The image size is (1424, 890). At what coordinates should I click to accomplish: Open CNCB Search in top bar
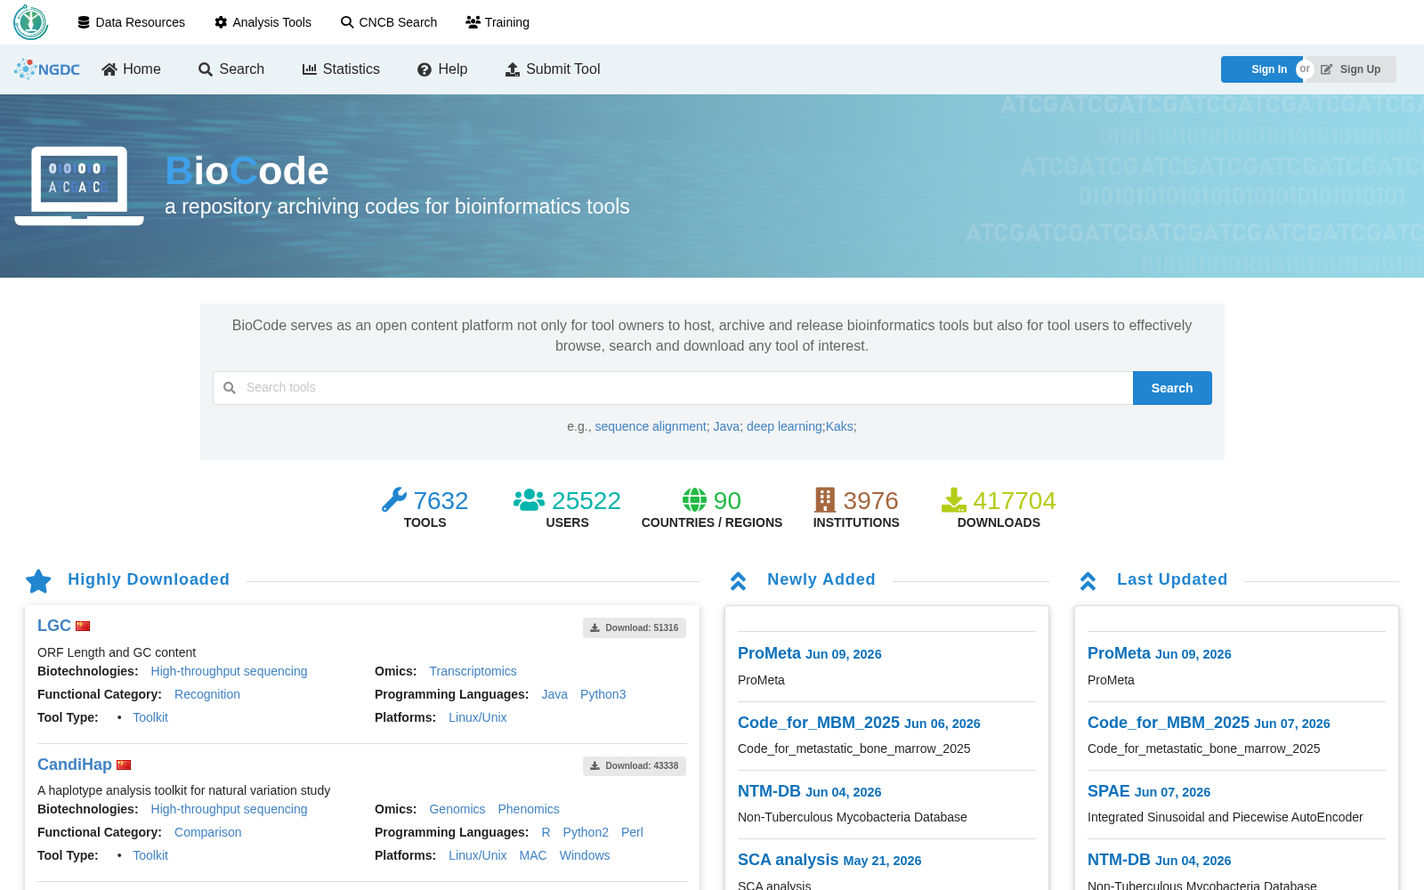[389, 22]
